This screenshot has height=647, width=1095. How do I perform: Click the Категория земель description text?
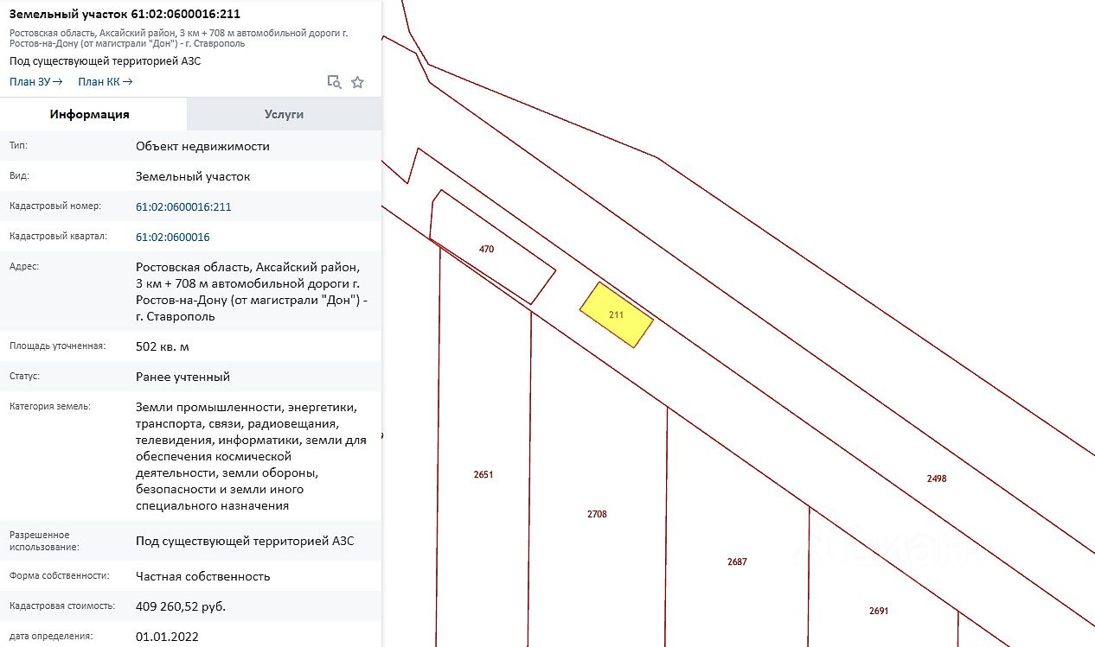click(251, 456)
